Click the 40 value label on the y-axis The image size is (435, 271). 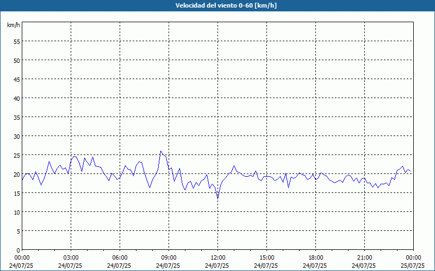coord(17,98)
